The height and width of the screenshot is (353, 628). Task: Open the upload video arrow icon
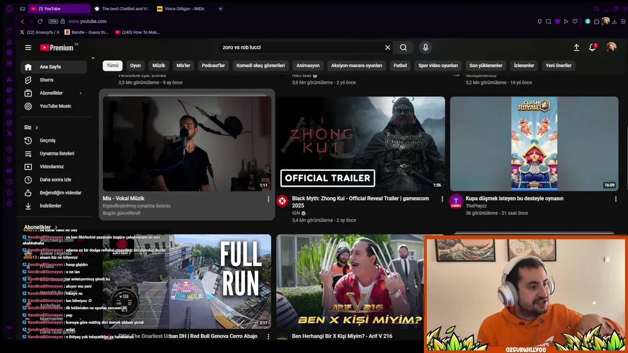(x=576, y=48)
